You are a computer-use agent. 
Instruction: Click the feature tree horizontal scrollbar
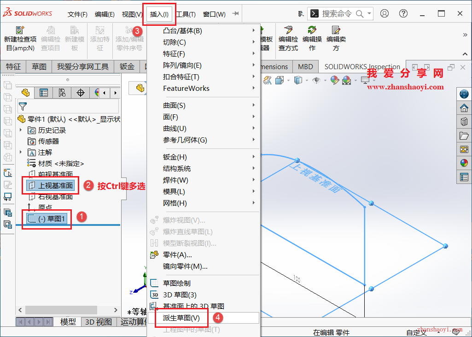(61, 310)
